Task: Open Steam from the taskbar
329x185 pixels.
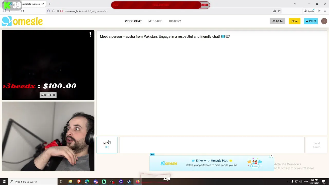Action: coord(129,182)
